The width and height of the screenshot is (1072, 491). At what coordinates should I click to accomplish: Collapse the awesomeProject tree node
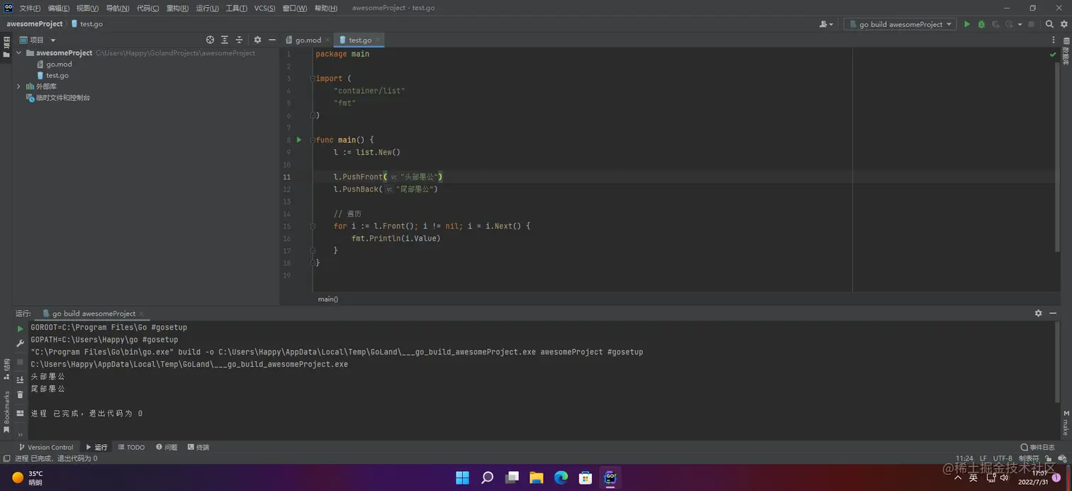(18, 53)
